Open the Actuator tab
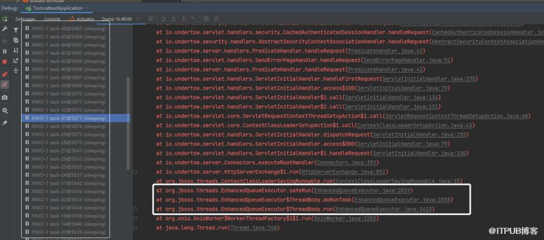544x240 pixels. pyautogui.click(x=82, y=19)
